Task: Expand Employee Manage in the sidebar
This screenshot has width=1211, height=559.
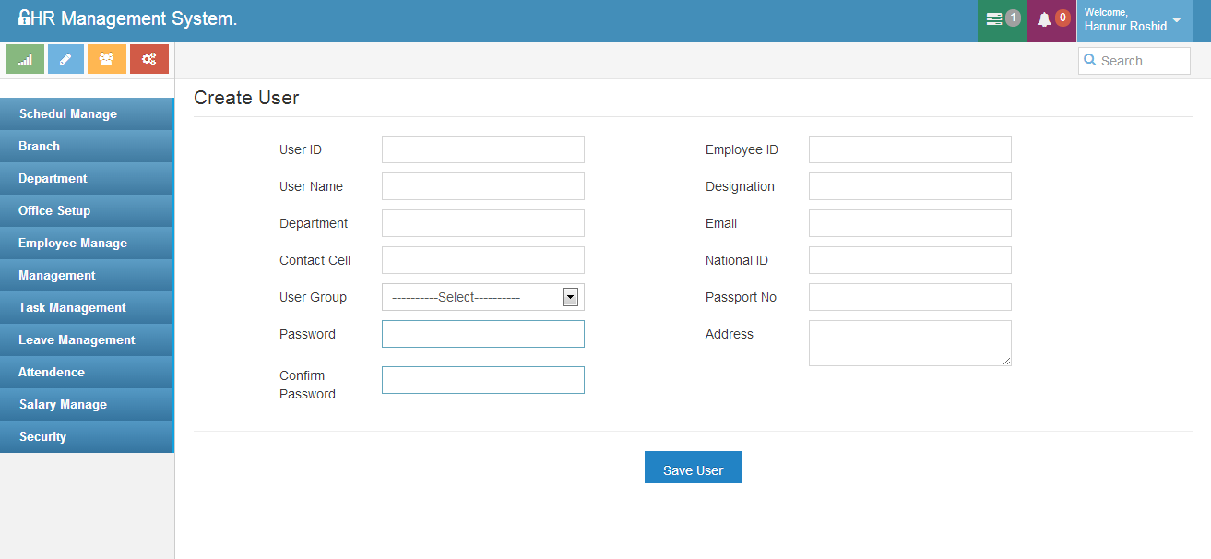Action: 73,243
